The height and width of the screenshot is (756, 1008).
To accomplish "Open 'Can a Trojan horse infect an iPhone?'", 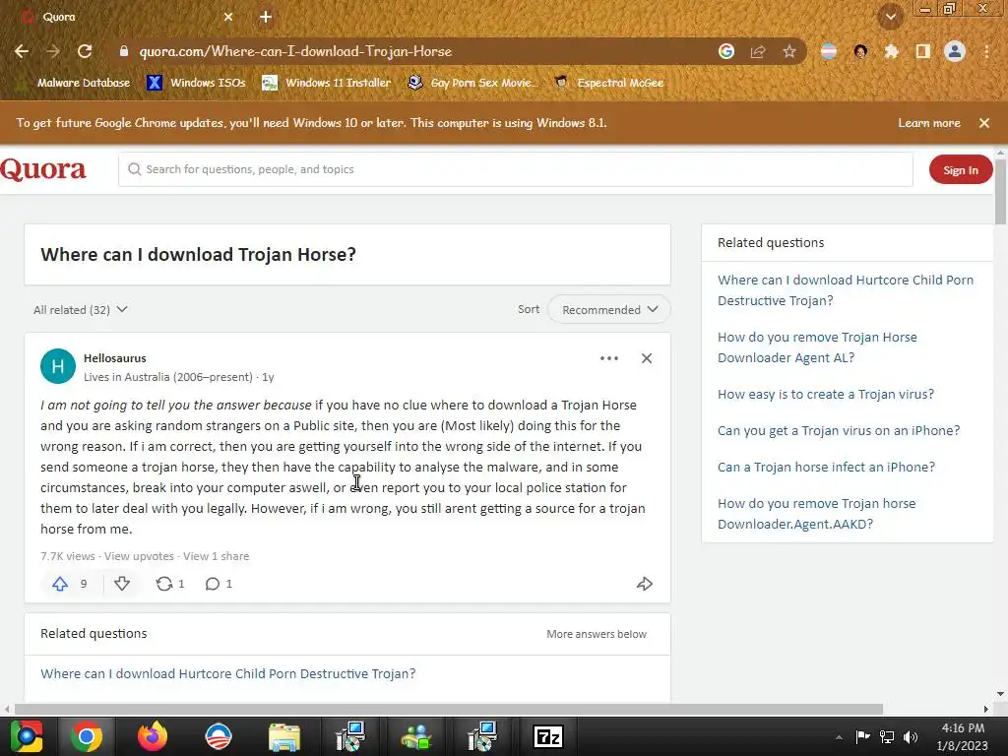I will 826,468.
